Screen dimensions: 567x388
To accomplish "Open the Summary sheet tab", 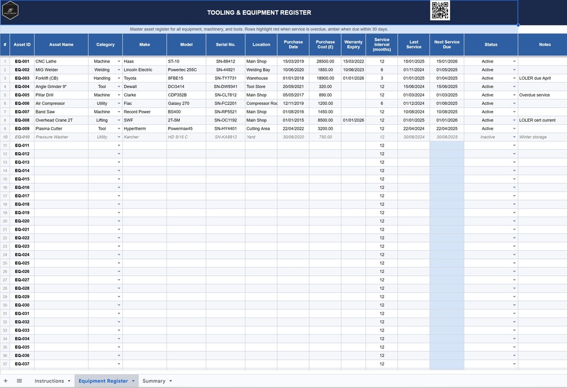I will coord(153,381).
